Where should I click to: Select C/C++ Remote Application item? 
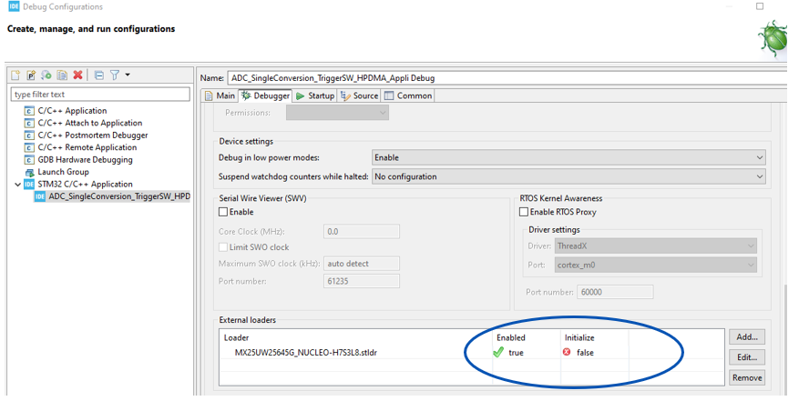tap(87, 147)
